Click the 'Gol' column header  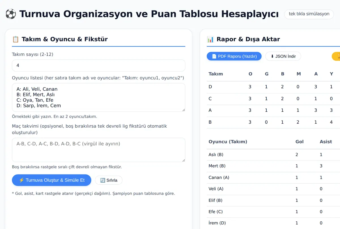[299, 142]
